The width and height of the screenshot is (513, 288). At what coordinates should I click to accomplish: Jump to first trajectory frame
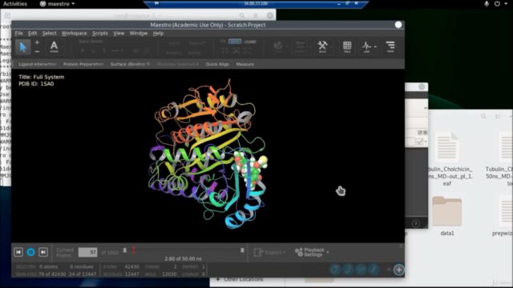click(18, 252)
